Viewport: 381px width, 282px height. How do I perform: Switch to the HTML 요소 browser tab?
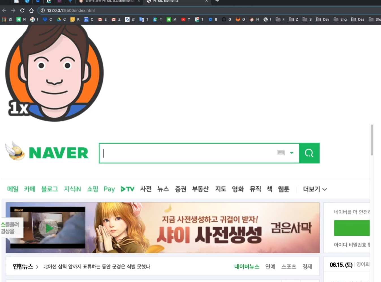pos(110,1)
